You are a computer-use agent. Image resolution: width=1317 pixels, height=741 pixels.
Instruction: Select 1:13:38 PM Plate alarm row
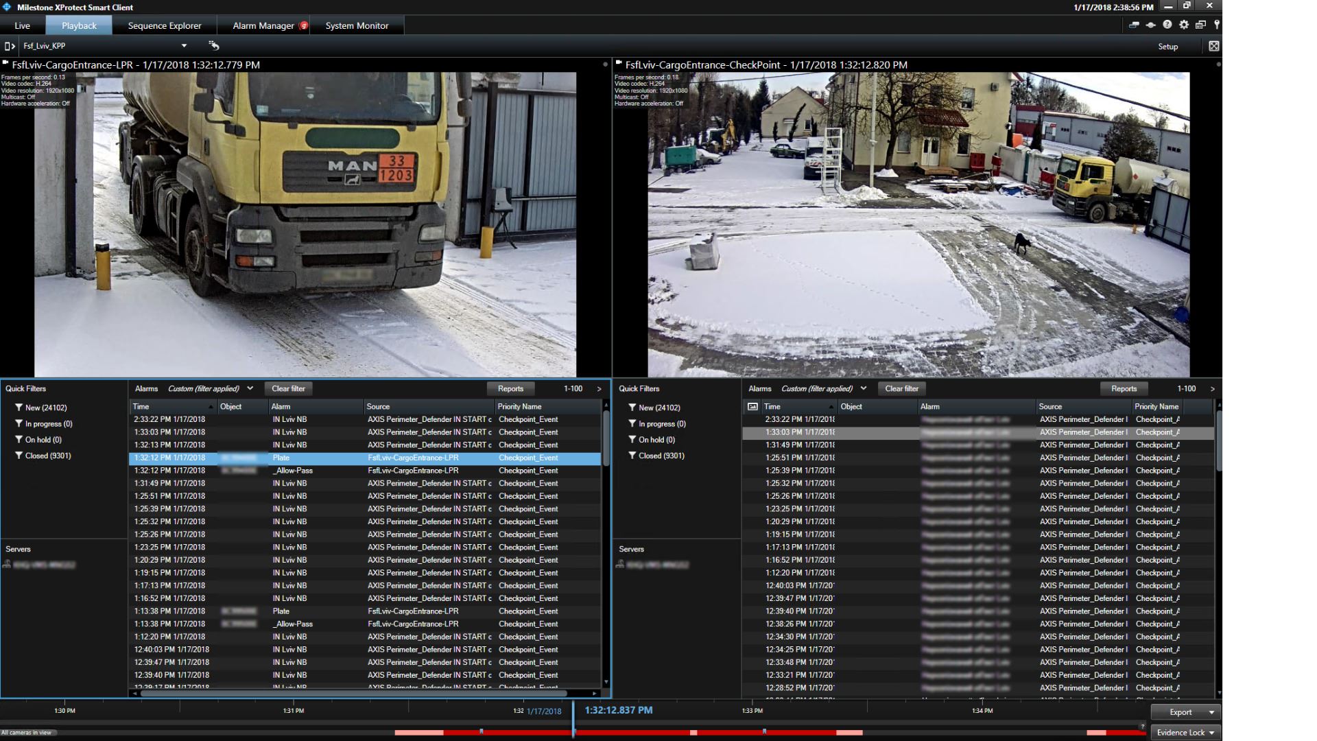(365, 611)
